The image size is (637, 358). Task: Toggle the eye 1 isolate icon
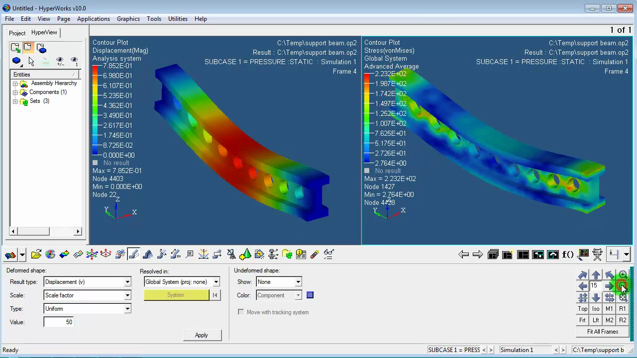tap(74, 61)
